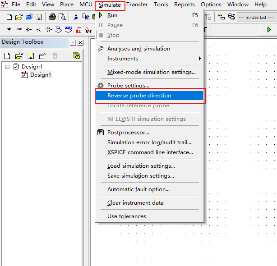Select Reverse probe direction

149,96
